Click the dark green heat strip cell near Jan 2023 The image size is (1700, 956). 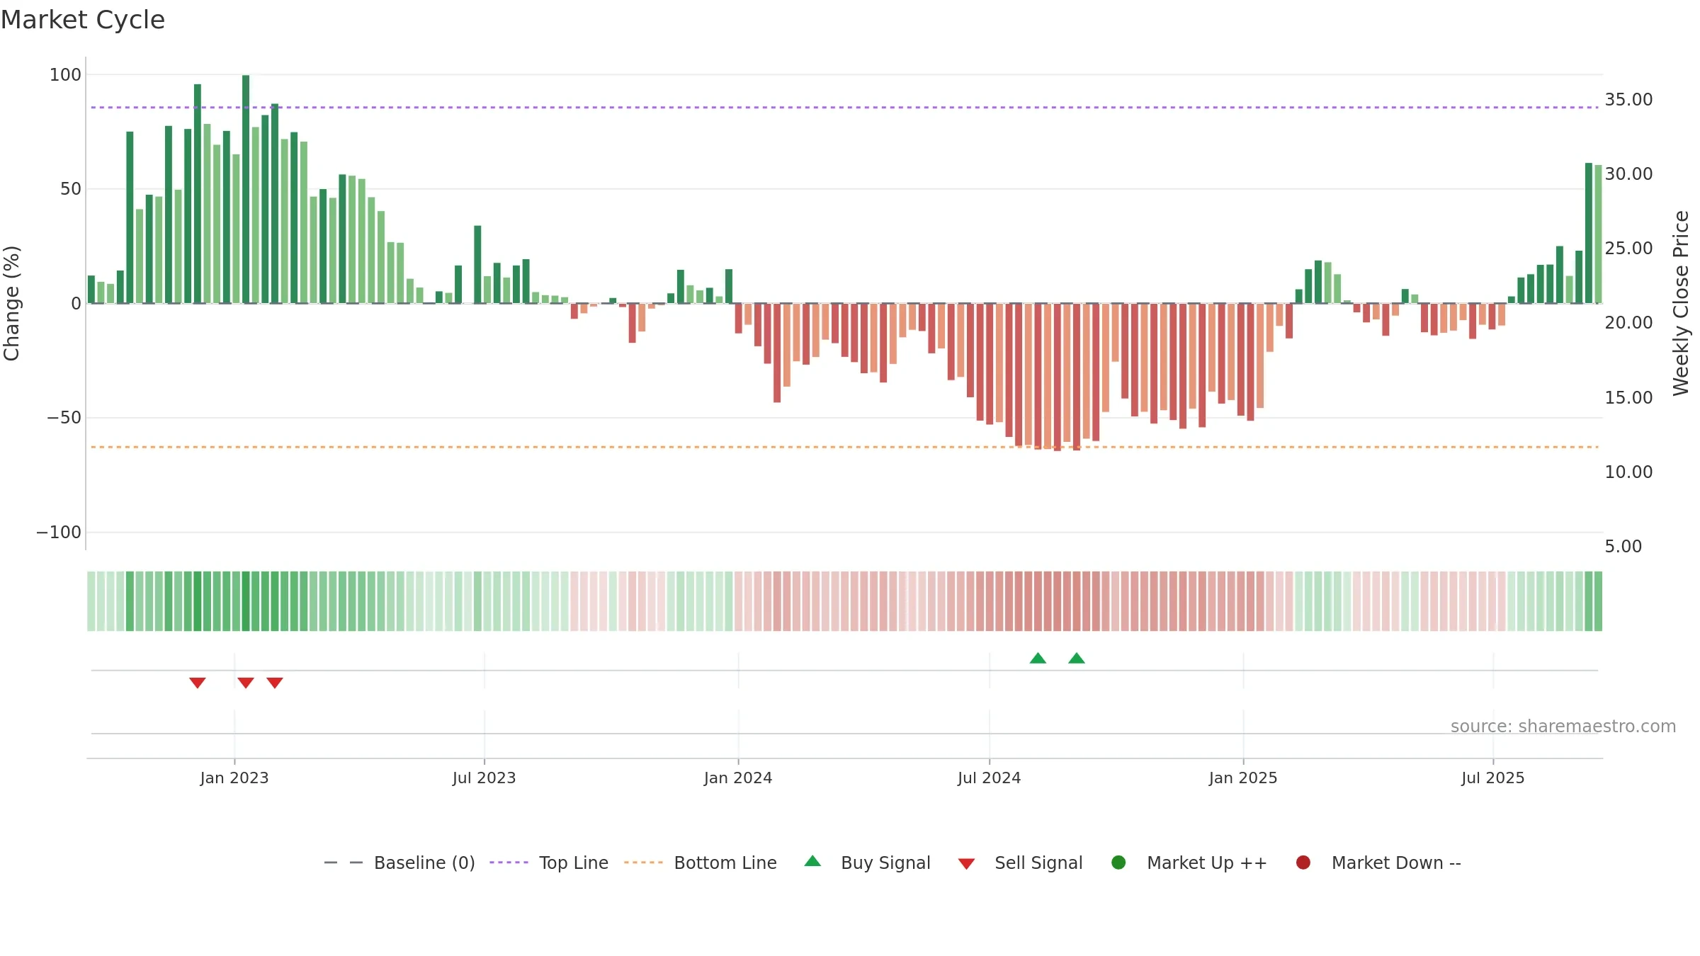pos(246,601)
